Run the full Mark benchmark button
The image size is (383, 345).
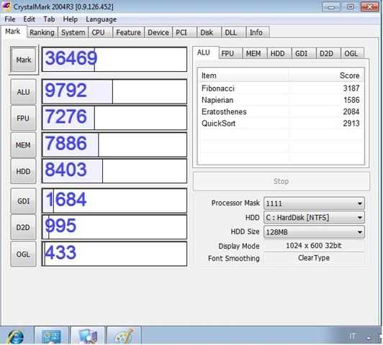24,60
